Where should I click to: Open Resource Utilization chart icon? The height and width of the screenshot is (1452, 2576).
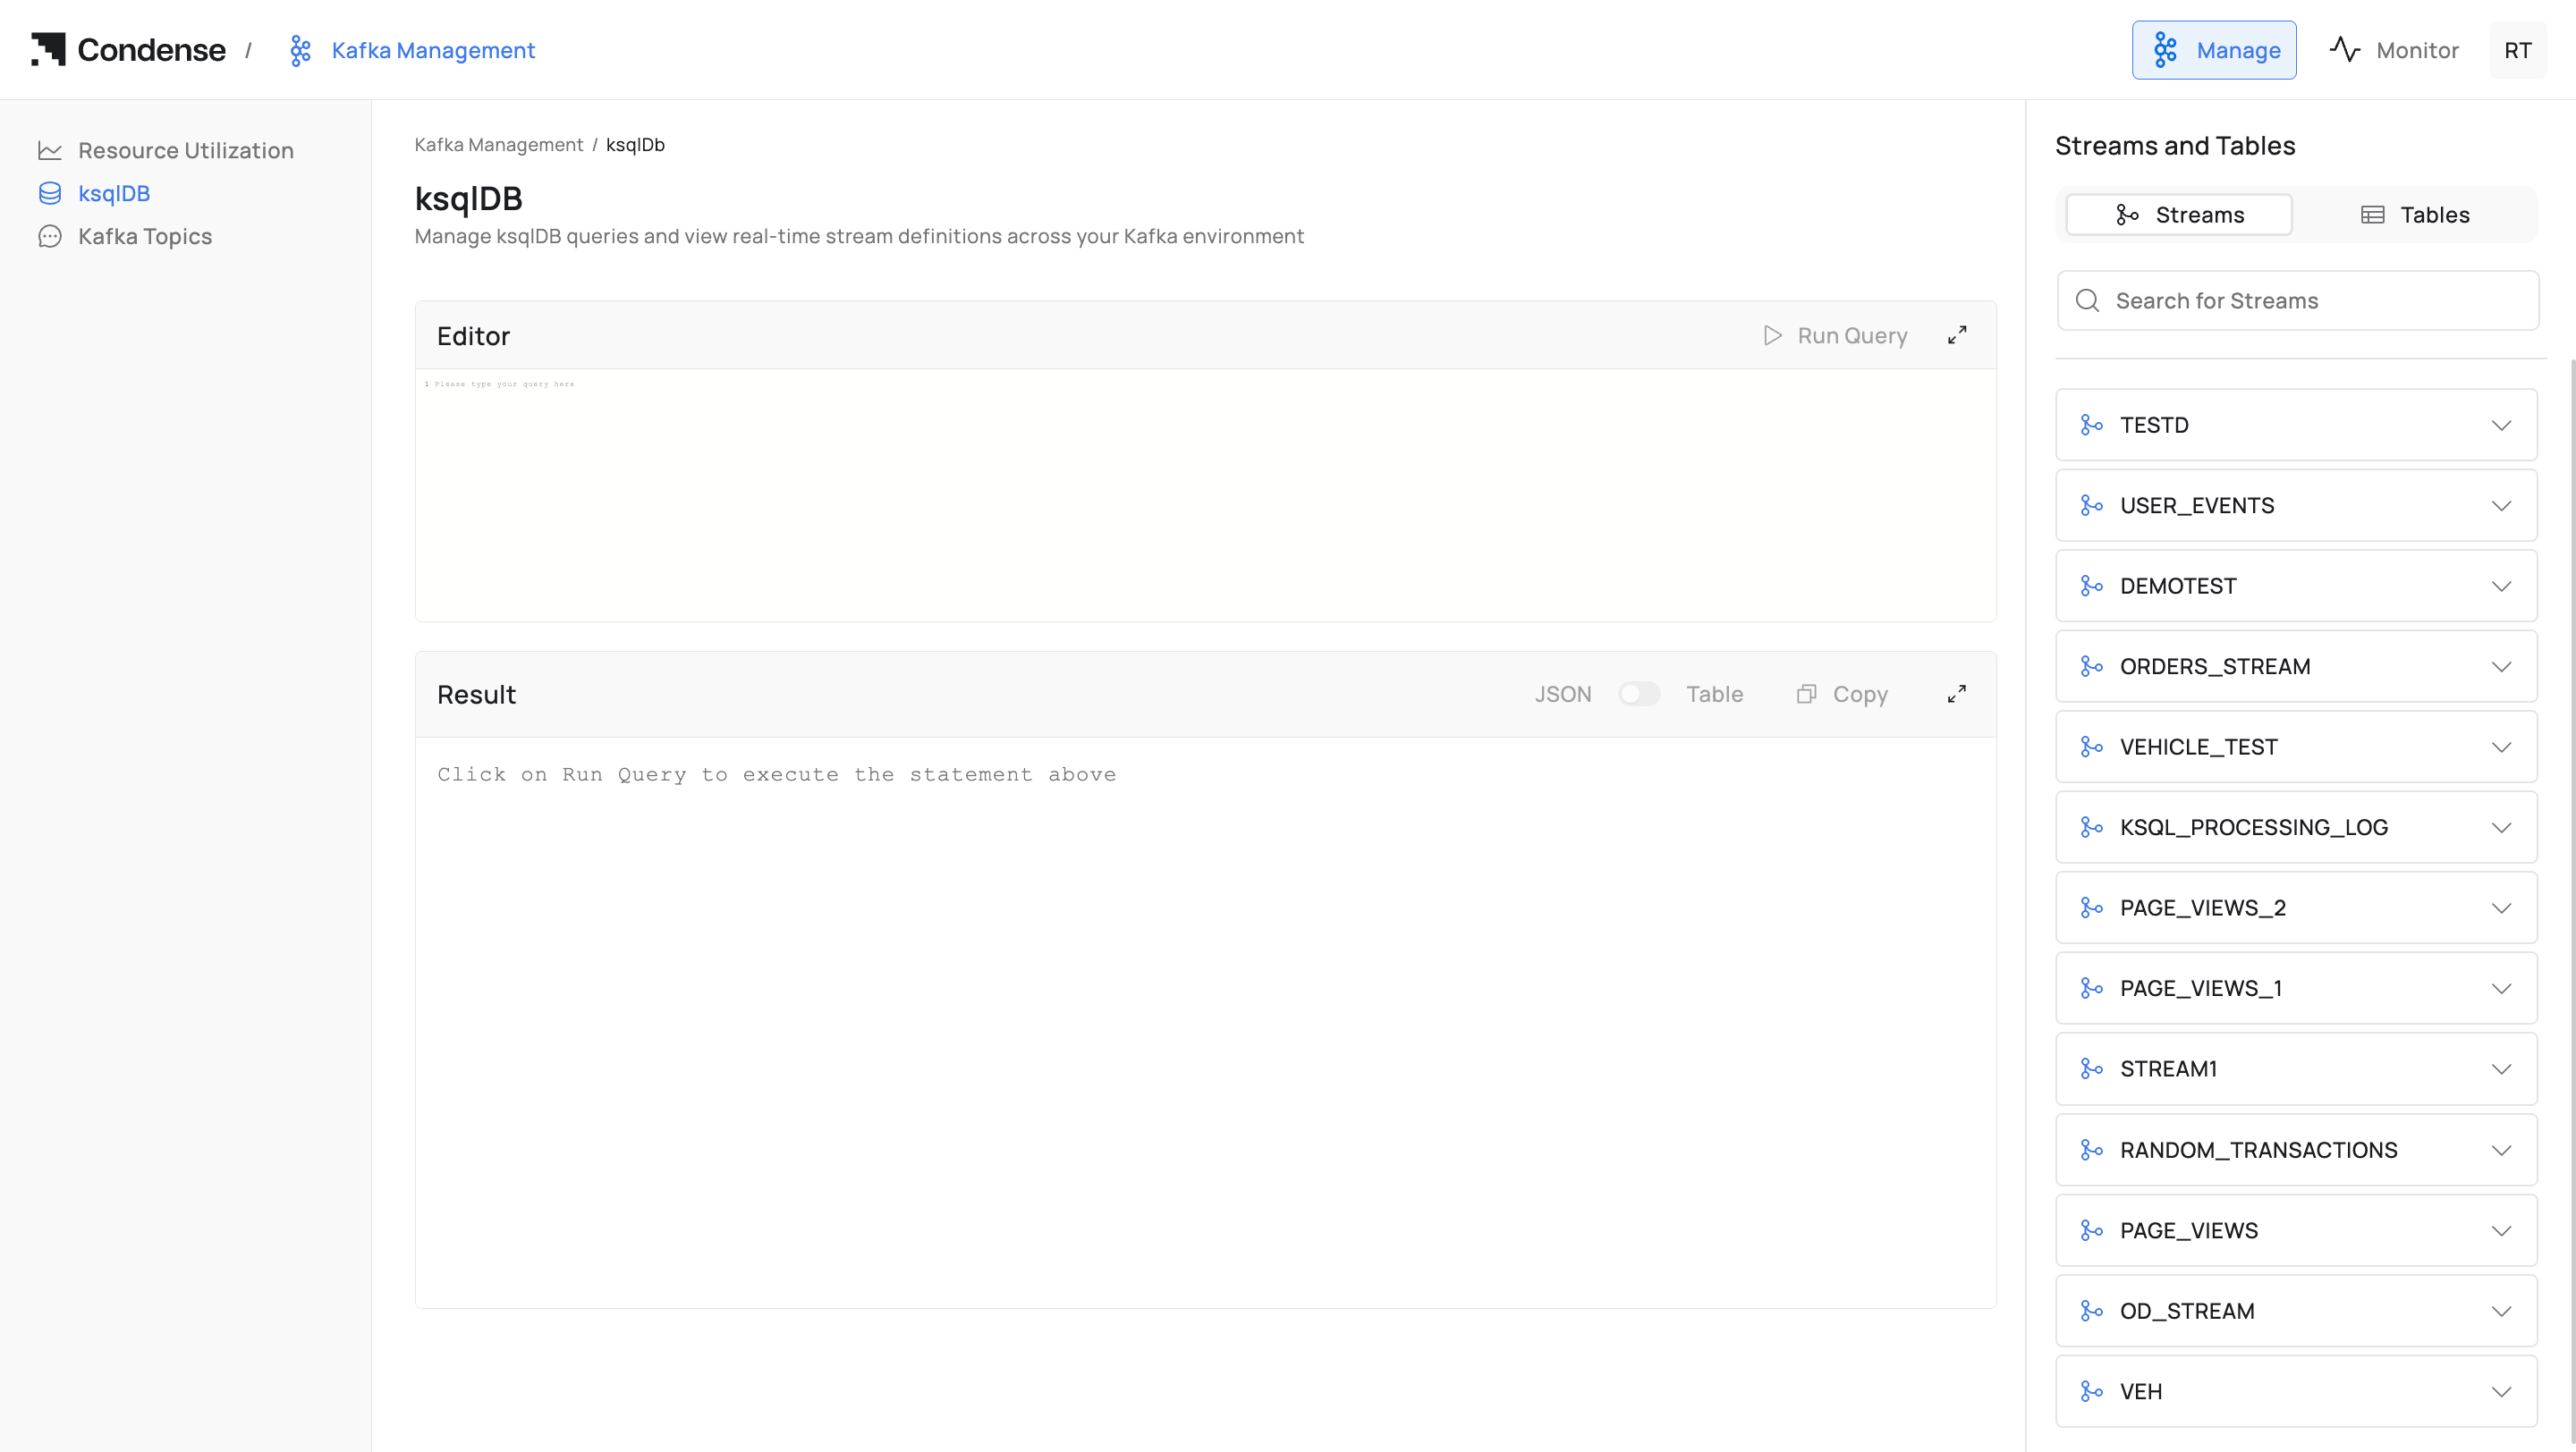[x=50, y=151]
